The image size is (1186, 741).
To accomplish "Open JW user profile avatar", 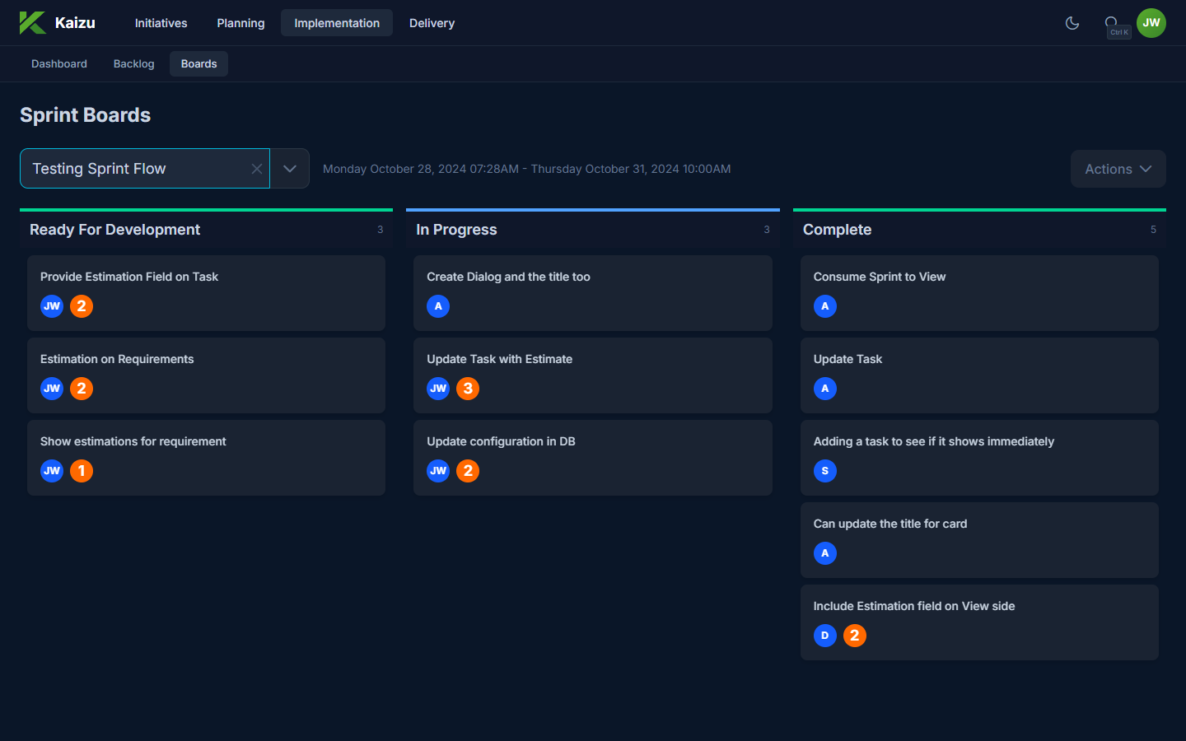I will pos(1151,23).
